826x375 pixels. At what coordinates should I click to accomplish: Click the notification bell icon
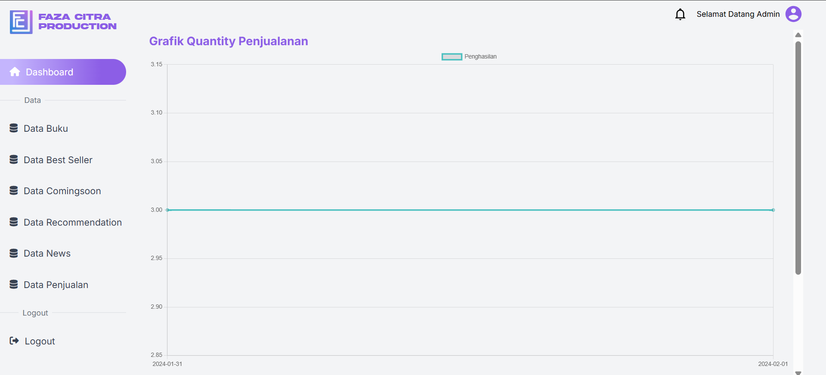tap(680, 14)
